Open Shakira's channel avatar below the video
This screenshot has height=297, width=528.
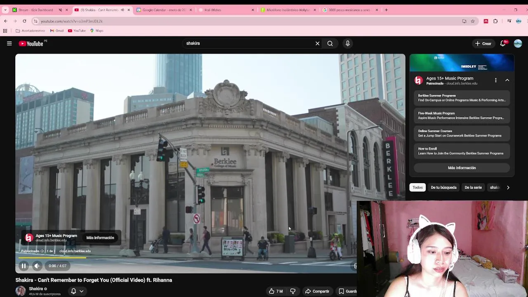click(x=20, y=291)
